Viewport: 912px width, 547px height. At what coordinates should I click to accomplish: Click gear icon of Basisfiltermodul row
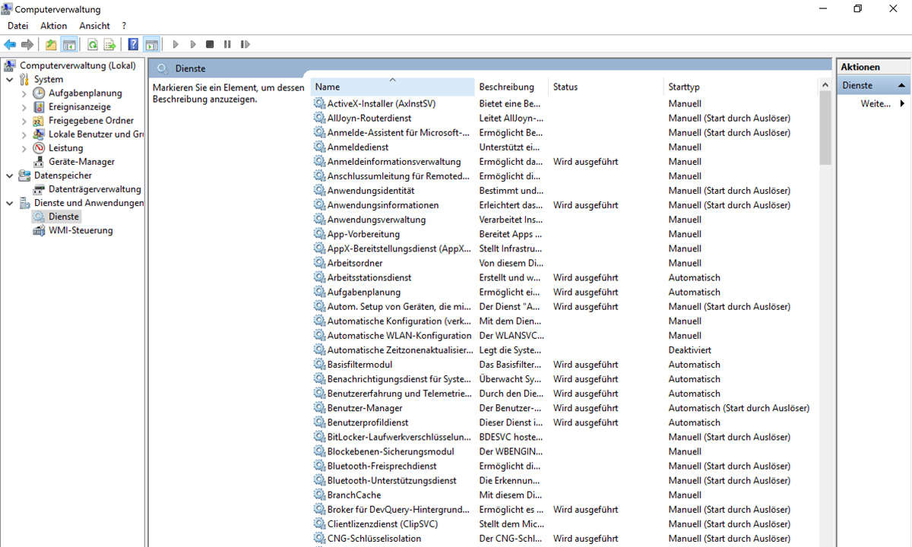click(319, 365)
